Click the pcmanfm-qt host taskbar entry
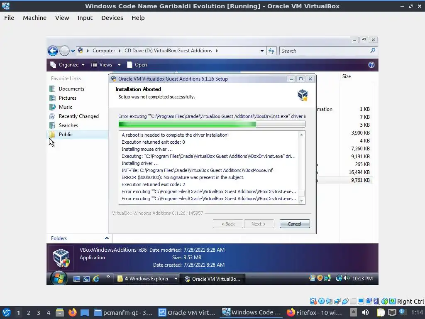The image size is (425, 319). [123, 312]
